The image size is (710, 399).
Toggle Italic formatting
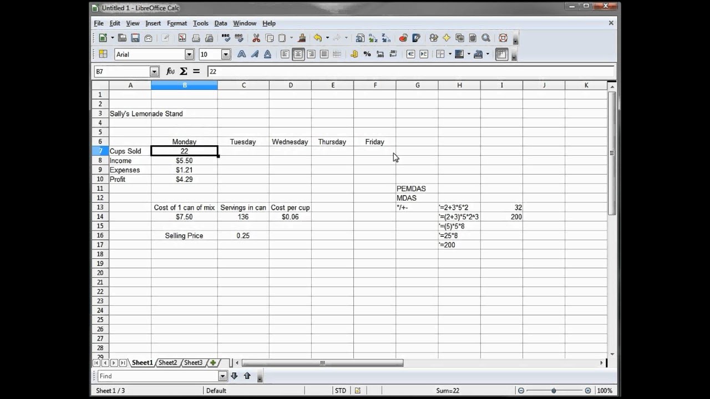click(255, 54)
